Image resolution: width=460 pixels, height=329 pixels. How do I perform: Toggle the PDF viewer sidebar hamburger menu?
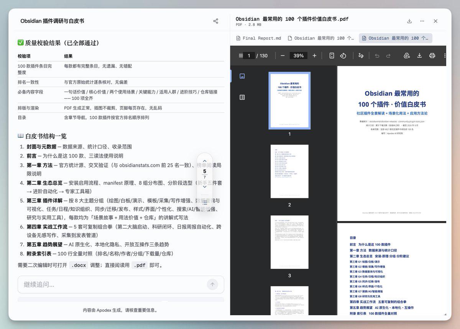(x=241, y=56)
